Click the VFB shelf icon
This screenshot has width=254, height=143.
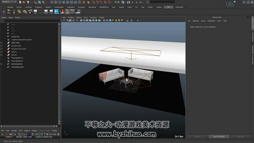pos(67,12)
